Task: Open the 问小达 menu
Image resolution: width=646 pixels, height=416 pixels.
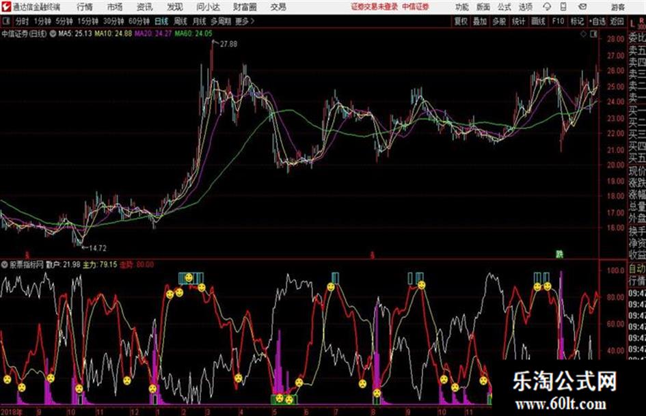Action: pos(208,7)
